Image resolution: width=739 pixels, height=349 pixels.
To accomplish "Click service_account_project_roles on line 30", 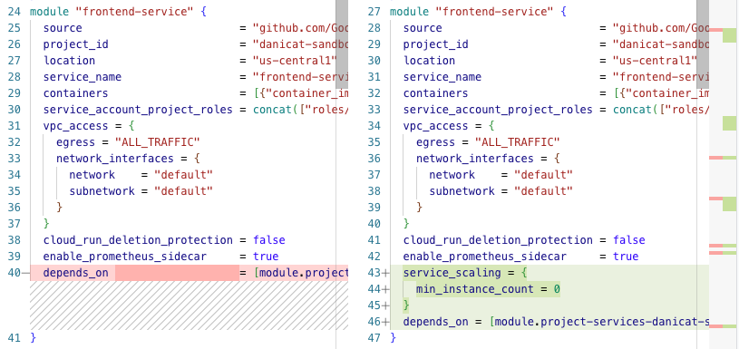I will (x=138, y=110).
